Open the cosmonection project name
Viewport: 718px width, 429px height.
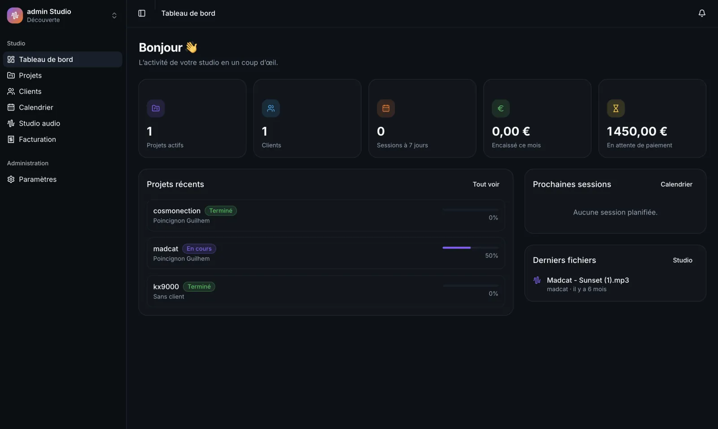pos(177,211)
